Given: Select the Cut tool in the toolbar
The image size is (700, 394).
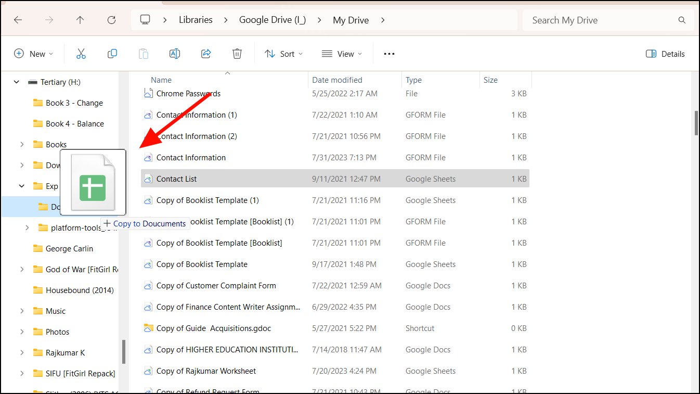Looking at the screenshot, I should click(x=81, y=53).
